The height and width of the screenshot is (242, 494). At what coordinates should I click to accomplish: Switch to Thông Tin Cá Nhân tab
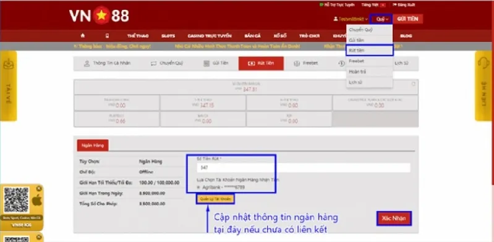tap(107, 64)
